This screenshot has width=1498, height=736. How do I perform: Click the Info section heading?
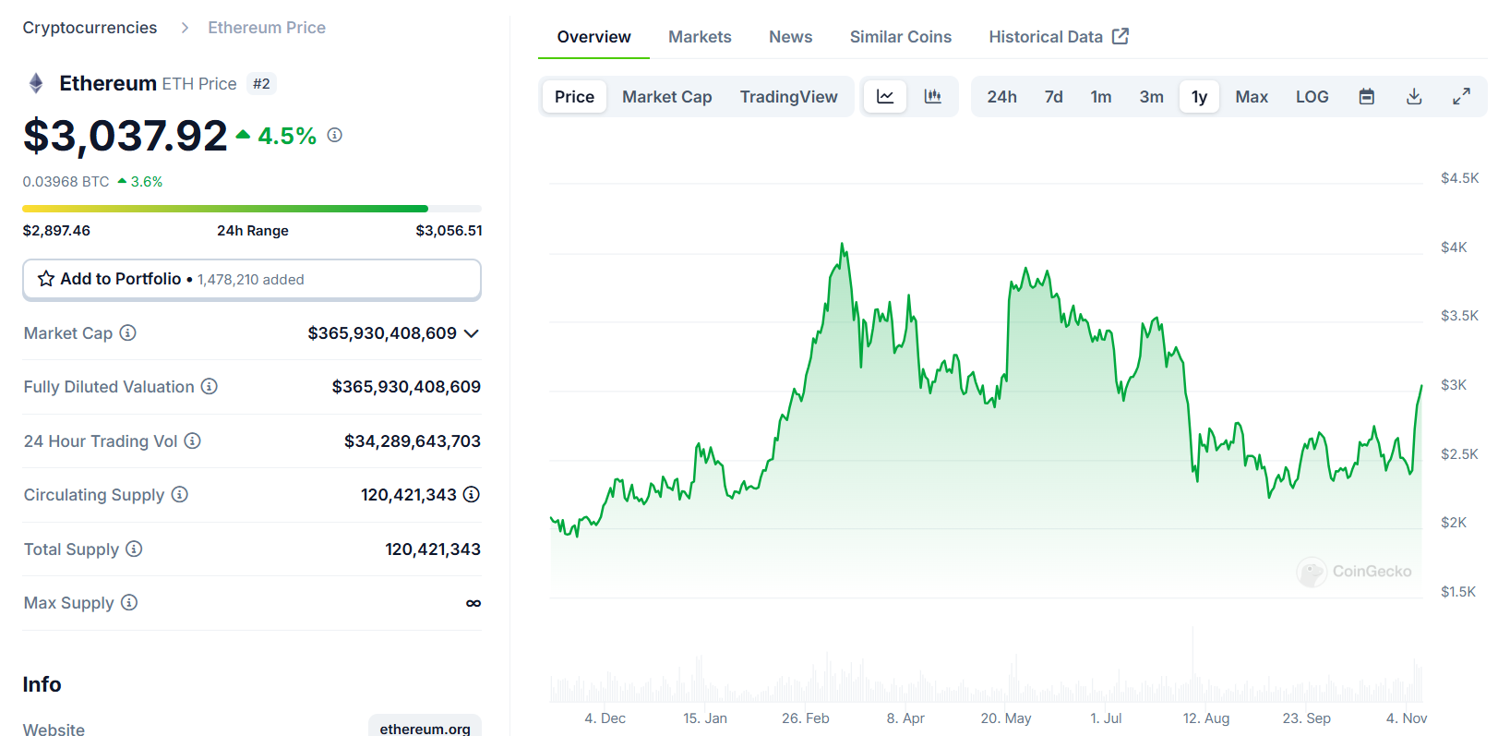point(42,684)
